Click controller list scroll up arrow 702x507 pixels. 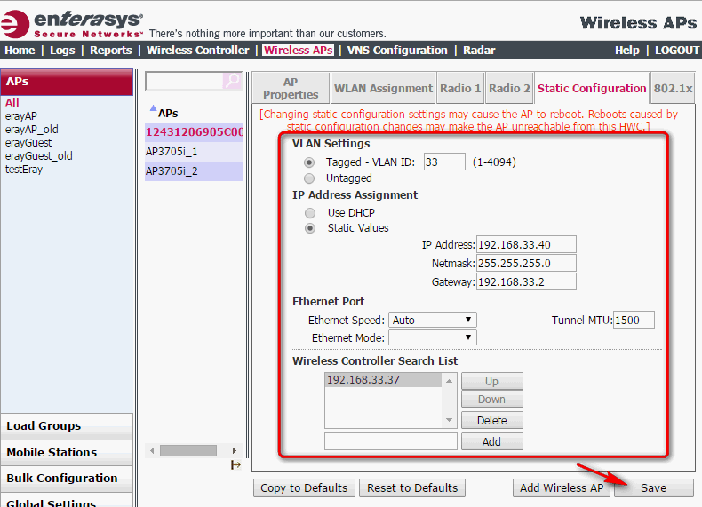pyautogui.click(x=449, y=381)
